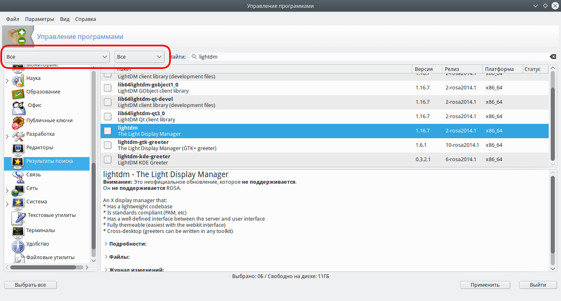
Task: Click the Выбрано: 0Б status text
Action: (247, 276)
